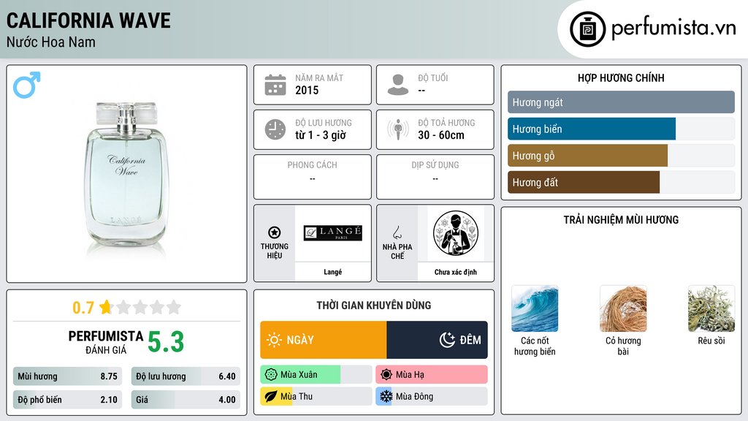Click the Mùa Hạ season bar
This screenshot has height=421, width=748.
tap(432, 375)
